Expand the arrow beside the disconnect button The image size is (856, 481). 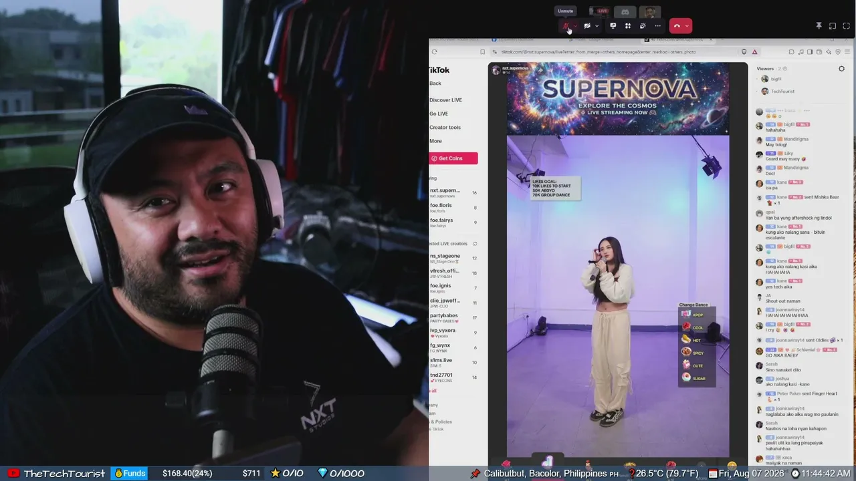687,26
